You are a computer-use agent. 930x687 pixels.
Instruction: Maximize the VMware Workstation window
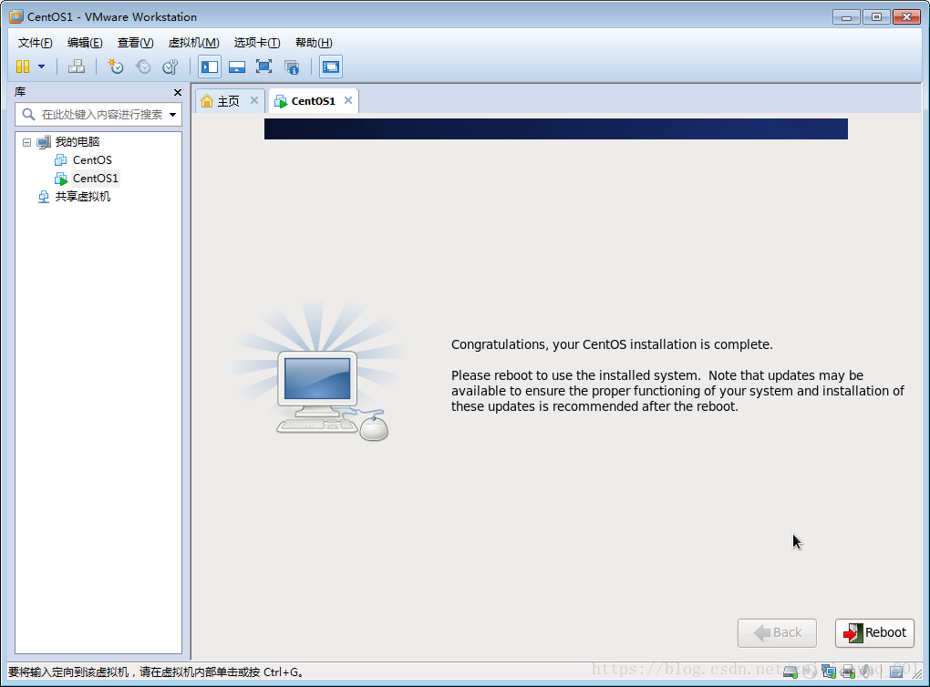[x=876, y=17]
